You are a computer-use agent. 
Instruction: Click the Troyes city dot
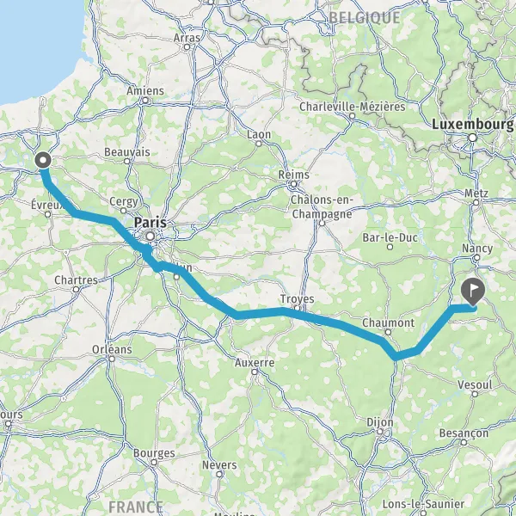298,309
